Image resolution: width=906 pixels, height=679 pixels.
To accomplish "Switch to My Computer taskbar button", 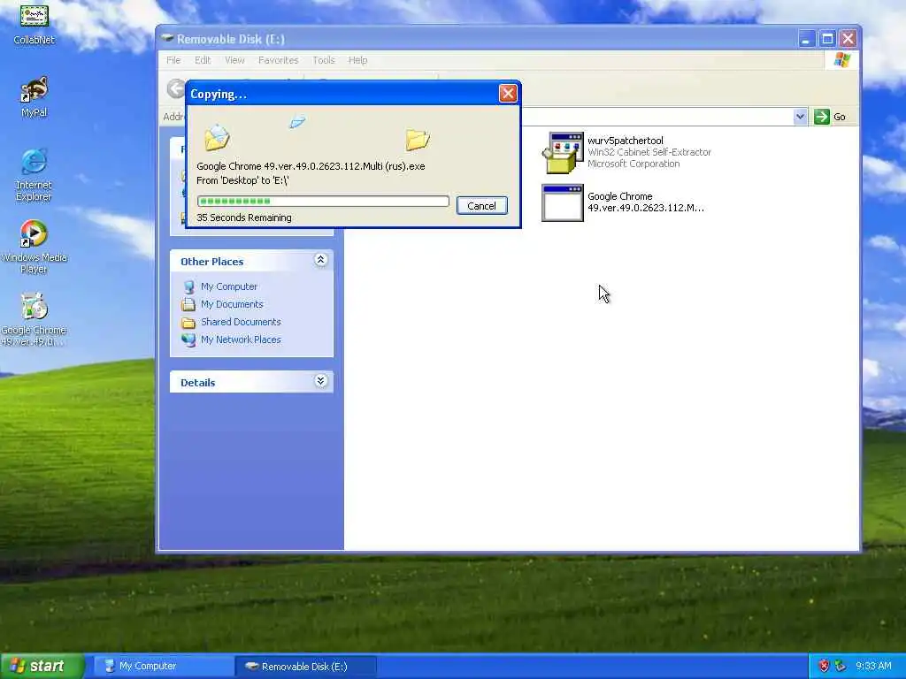I will (x=165, y=667).
